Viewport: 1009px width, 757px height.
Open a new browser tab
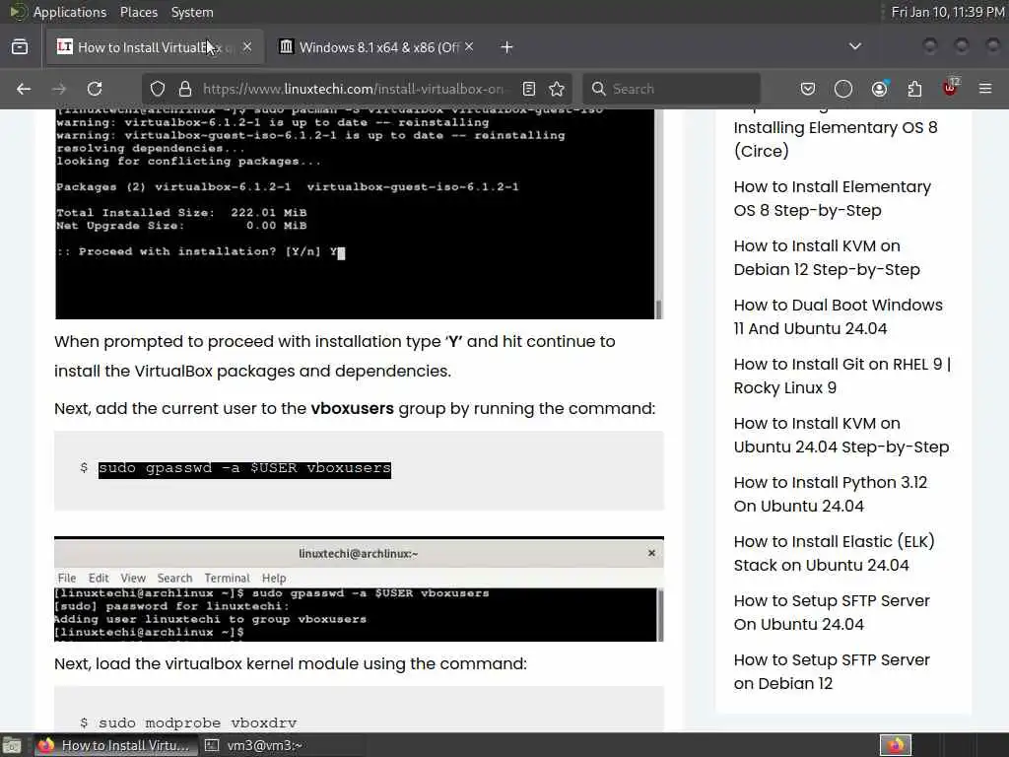point(507,47)
